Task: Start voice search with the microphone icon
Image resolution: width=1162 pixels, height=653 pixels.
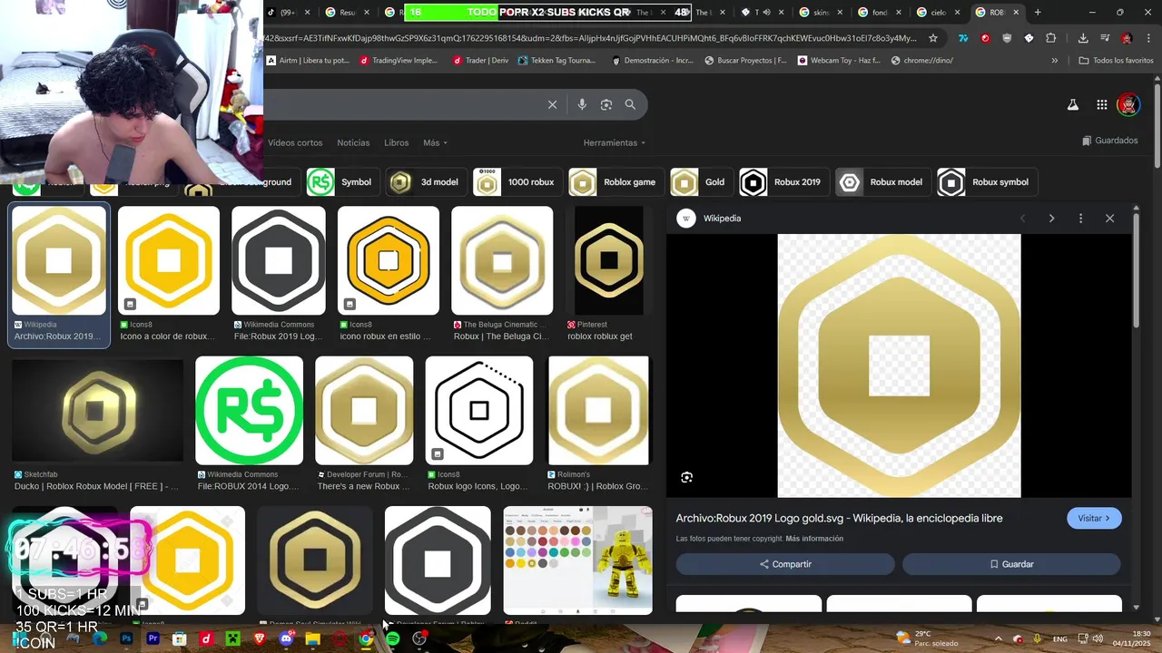Action: (582, 104)
